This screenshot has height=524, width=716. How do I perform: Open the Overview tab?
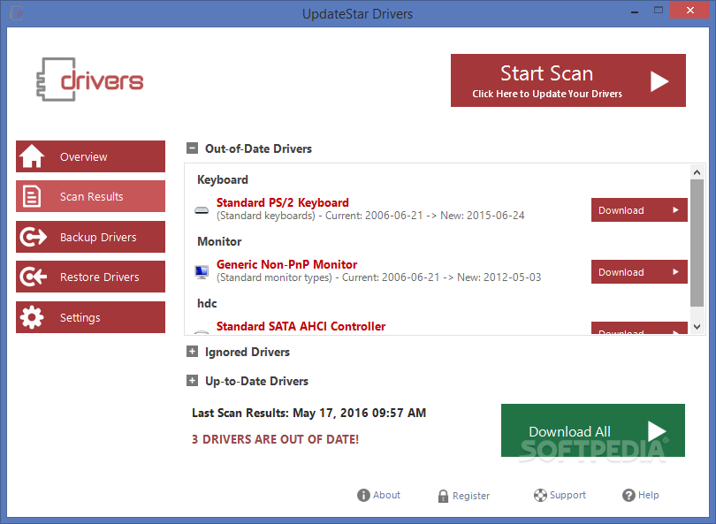[x=90, y=156]
